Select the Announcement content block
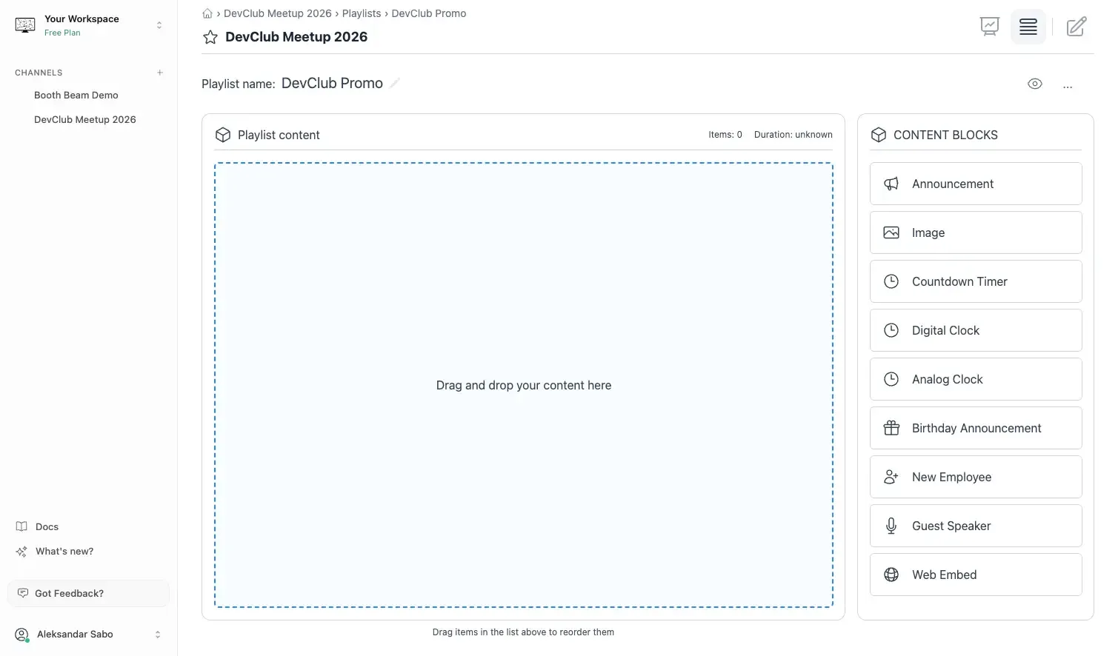 pos(976,184)
